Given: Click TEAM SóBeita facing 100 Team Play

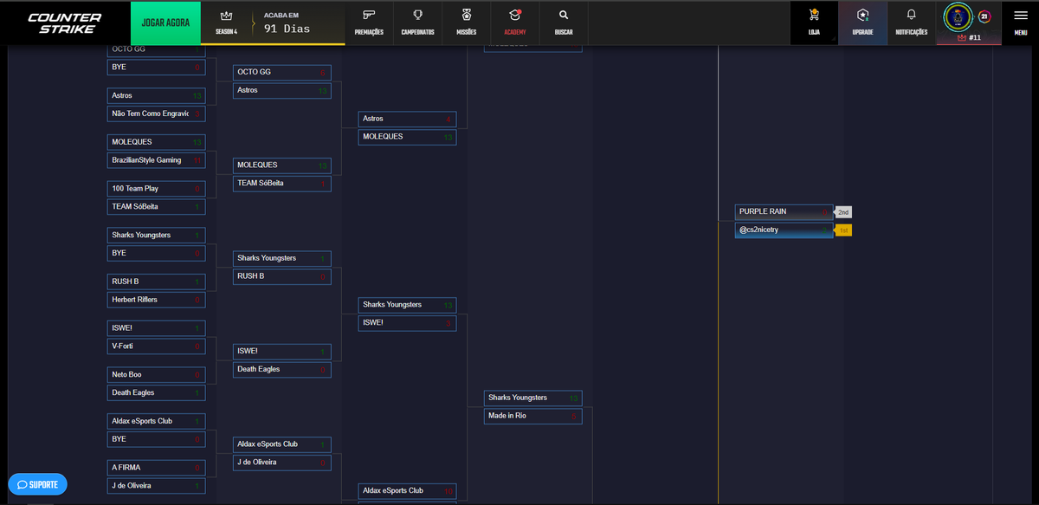Looking at the screenshot, I should (x=156, y=207).
